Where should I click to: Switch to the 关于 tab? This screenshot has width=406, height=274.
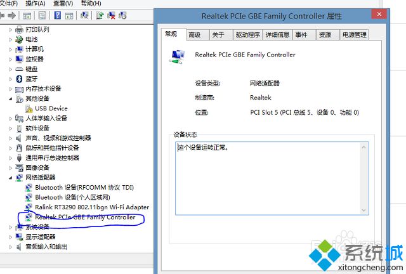(x=221, y=35)
